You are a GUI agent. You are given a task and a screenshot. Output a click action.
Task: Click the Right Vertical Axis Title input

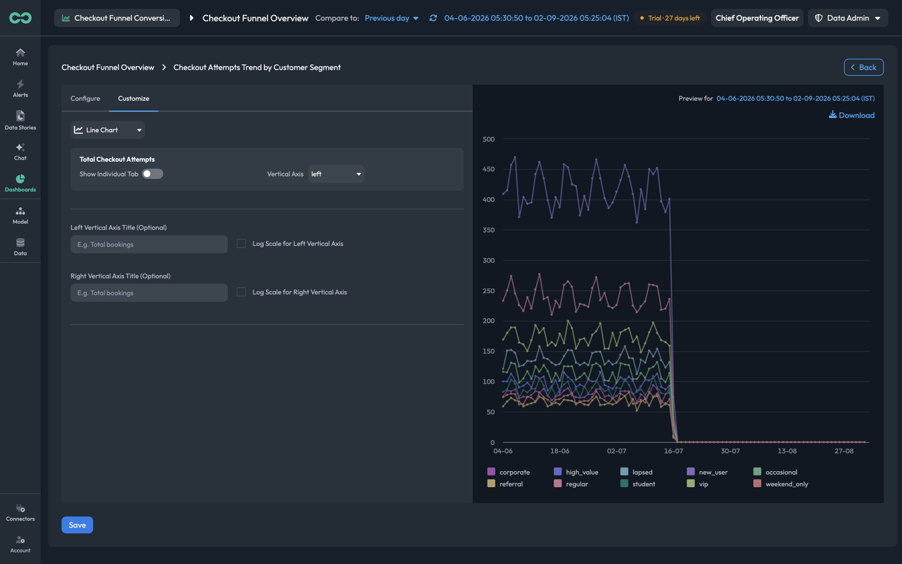pyautogui.click(x=149, y=293)
